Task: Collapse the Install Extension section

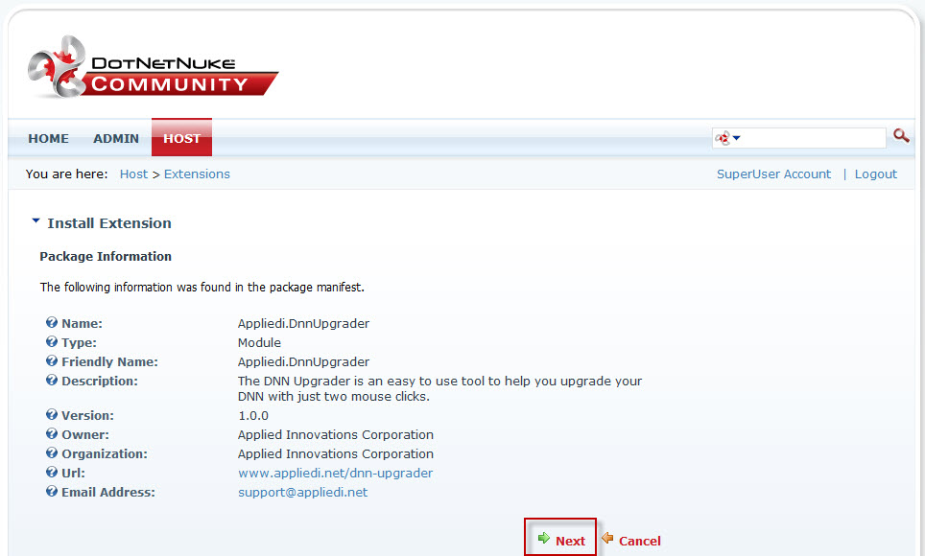Action: point(36,221)
